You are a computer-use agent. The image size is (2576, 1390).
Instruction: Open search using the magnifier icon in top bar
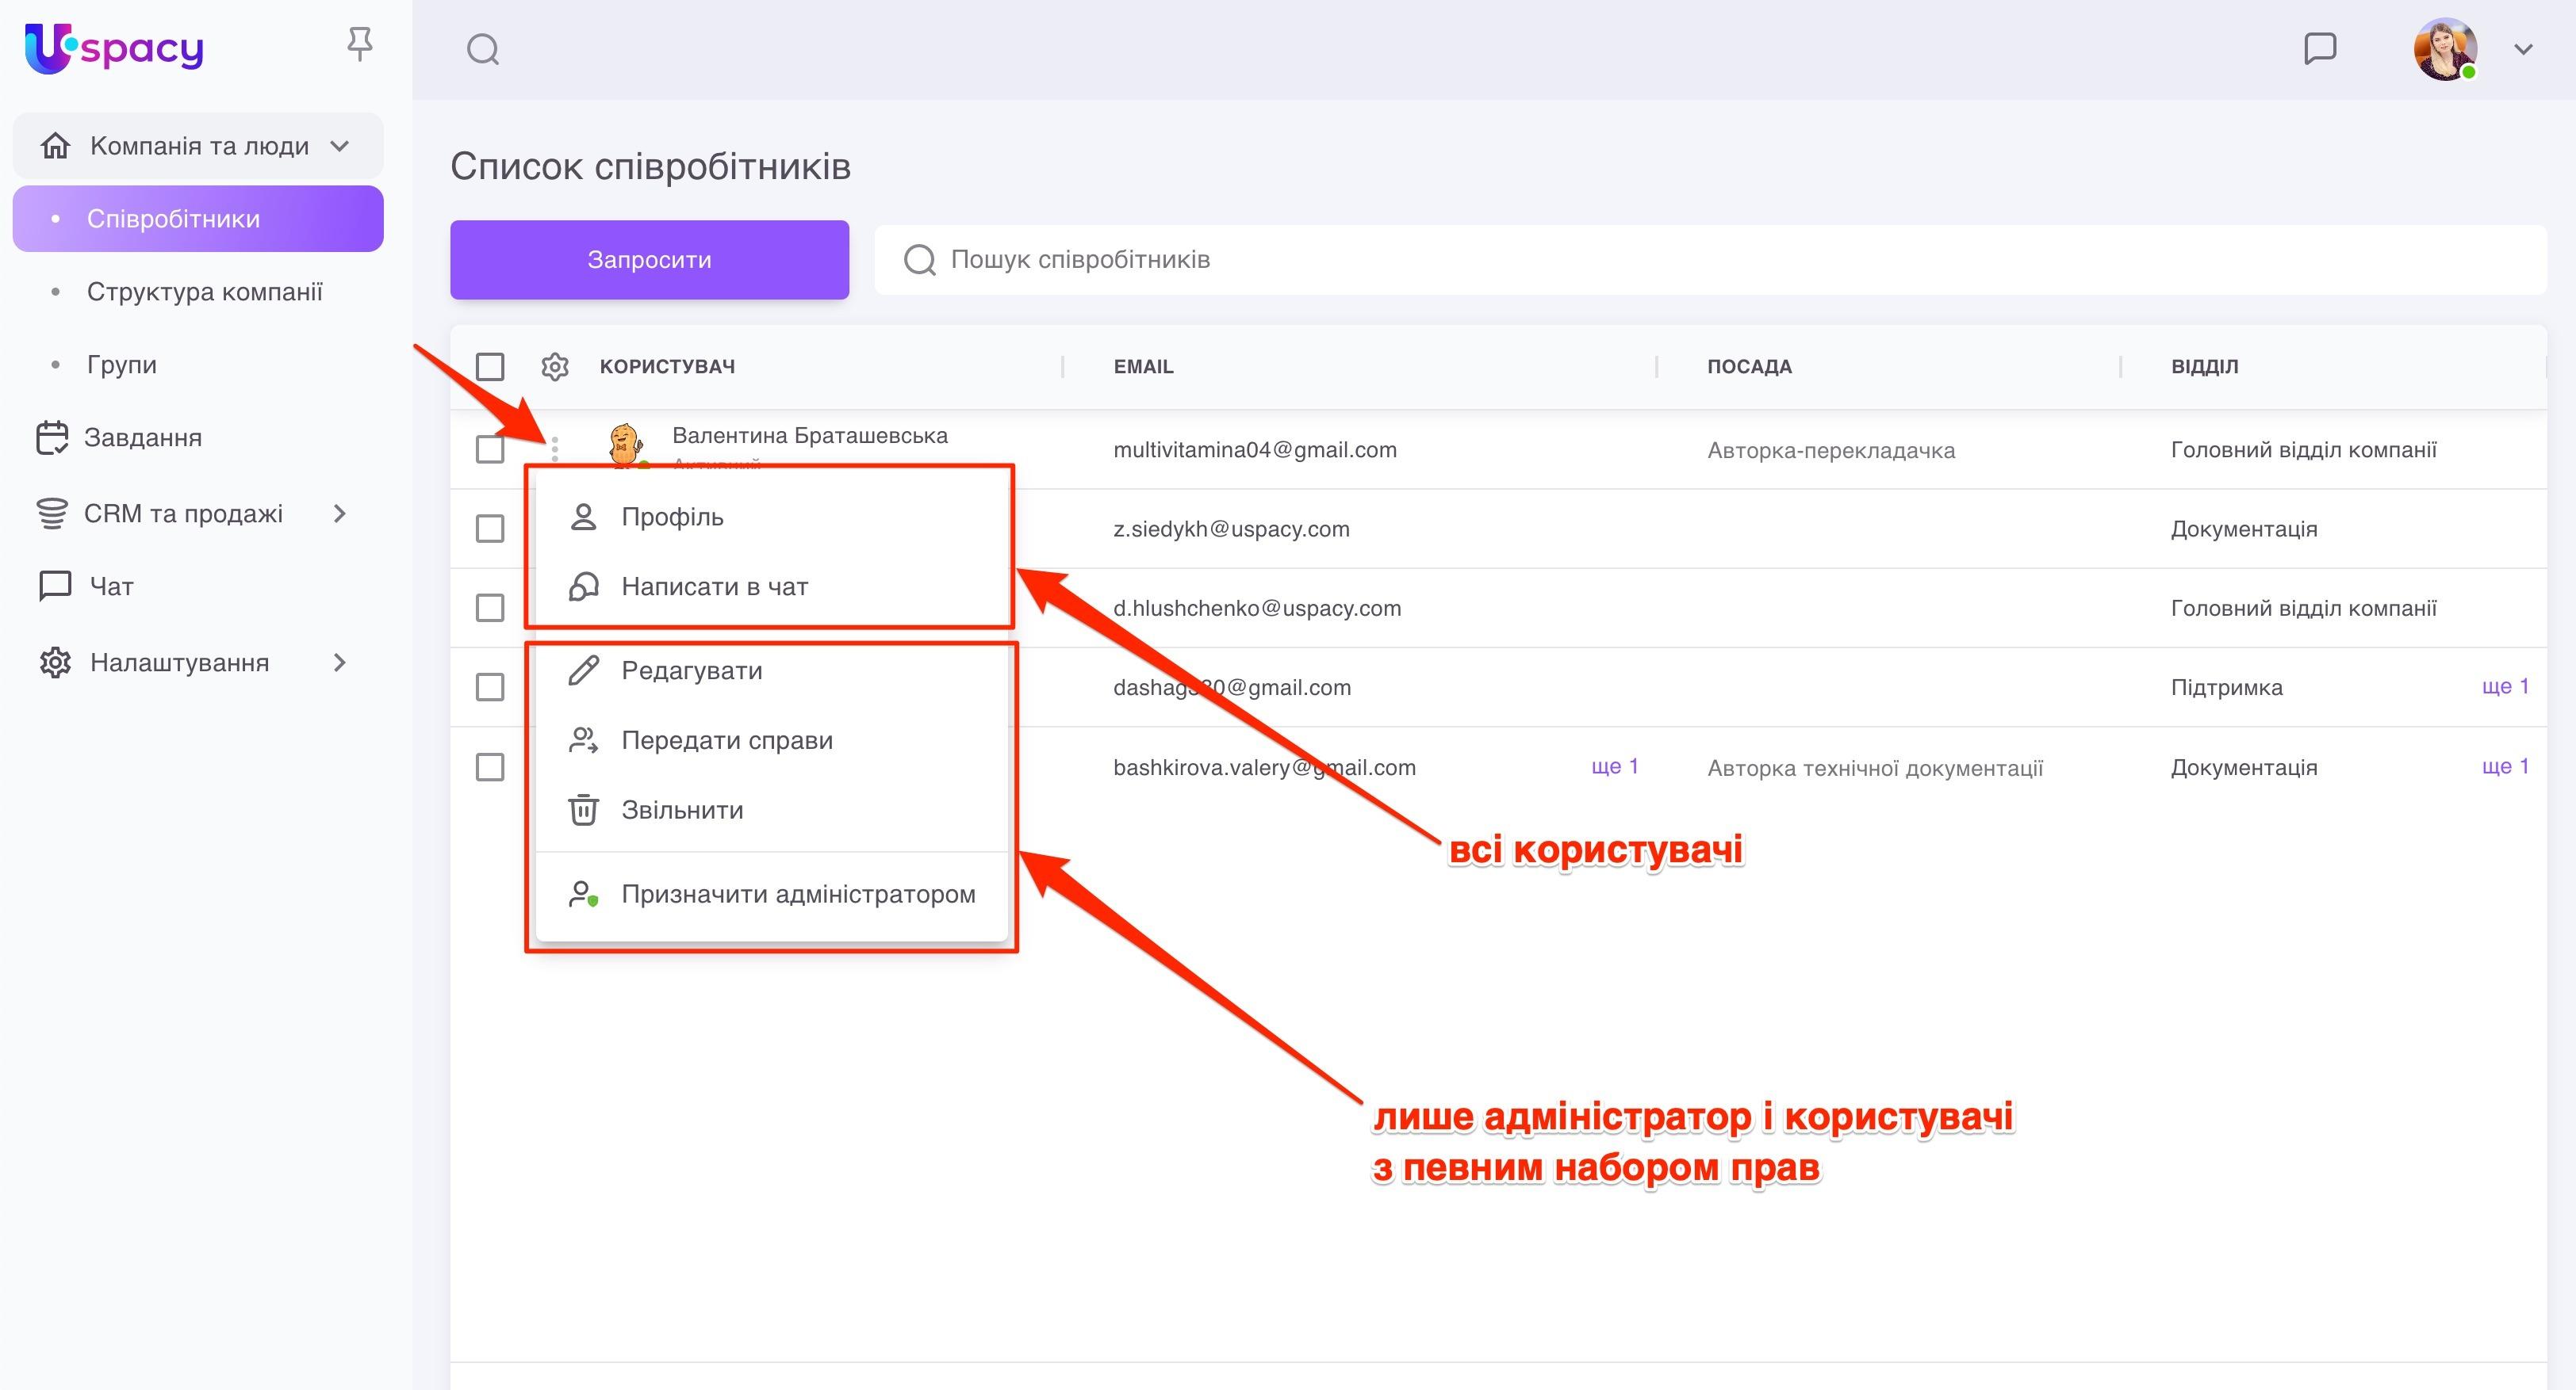[x=483, y=48]
